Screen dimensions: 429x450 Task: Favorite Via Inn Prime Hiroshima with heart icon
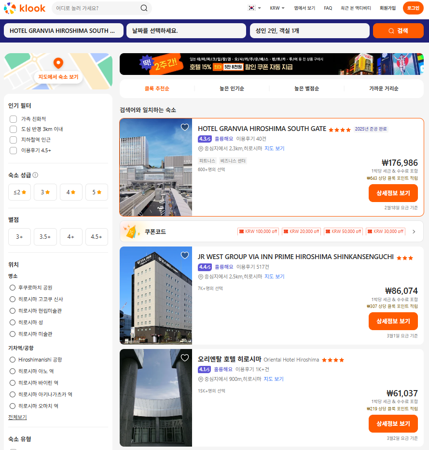(x=185, y=255)
